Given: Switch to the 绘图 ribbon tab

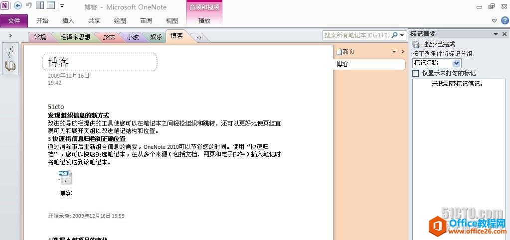Looking at the screenshot, I should [120, 21].
